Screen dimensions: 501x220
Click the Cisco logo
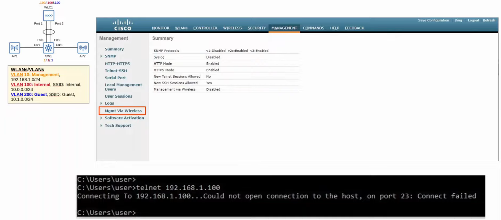[x=122, y=25]
